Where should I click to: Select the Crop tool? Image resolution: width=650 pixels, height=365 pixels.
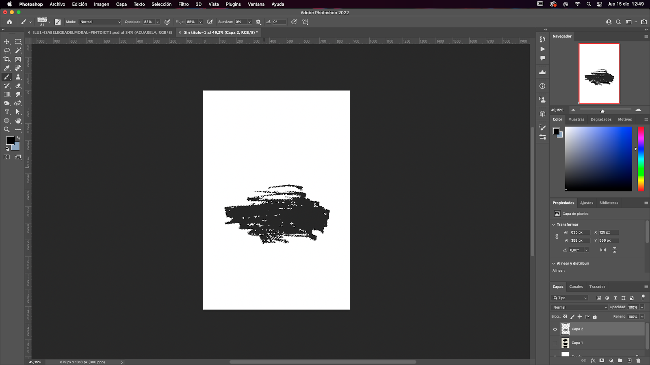(x=7, y=59)
